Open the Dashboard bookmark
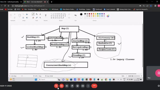The width and height of the screenshot is (160, 90). (97, 9)
